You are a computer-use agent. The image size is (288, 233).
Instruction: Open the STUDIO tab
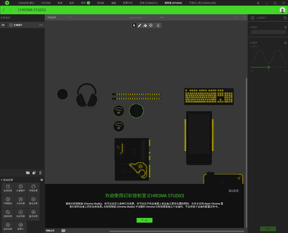[x=173, y=3]
